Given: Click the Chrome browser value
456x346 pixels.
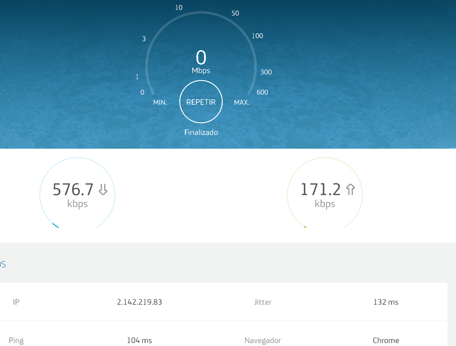Looking at the screenshot, I should click(386, 341).
